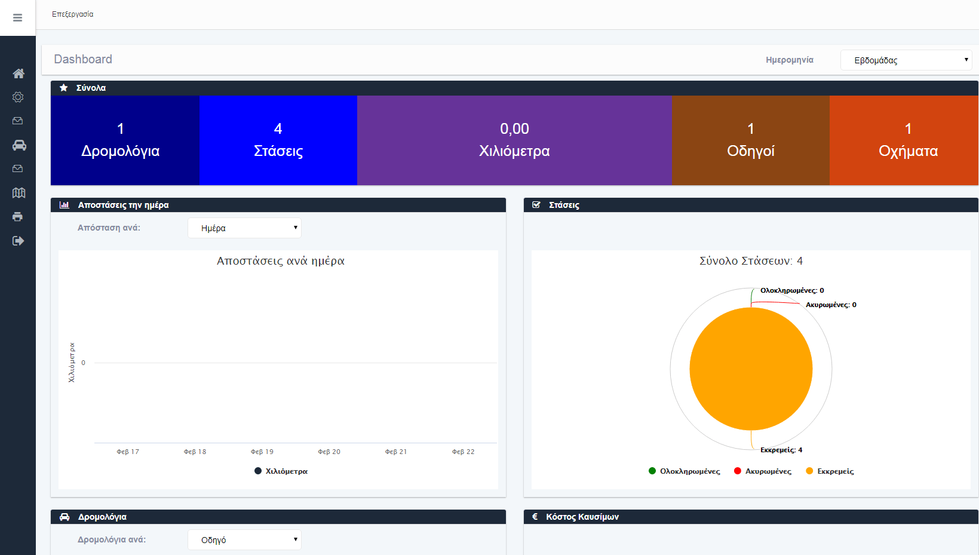Open the Ημερομηνία dropdown showing Εβδομάδας

coord(906,60)
